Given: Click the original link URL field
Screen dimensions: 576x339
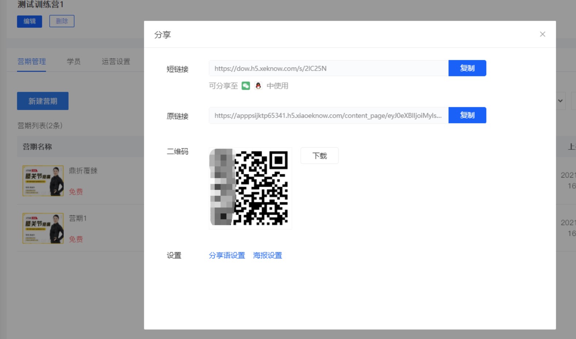Looking at the screenshot, I should (329, 115).
